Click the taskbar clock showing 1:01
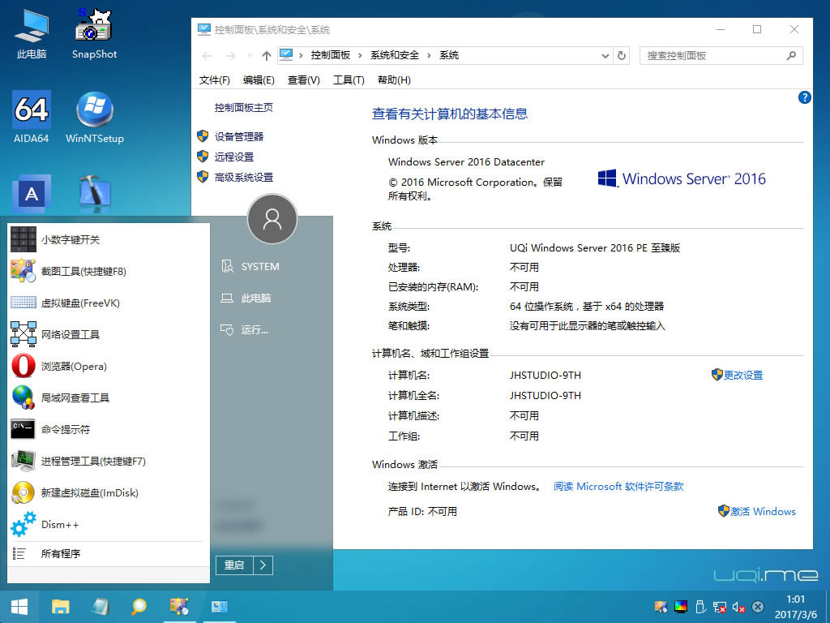Screen dimensions: 830x623 [796, 607]
